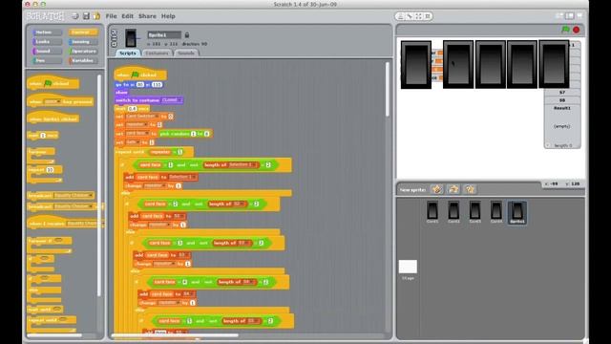Open the Edit menu
This screenshot has height=344, width=611.
[127, 16]
